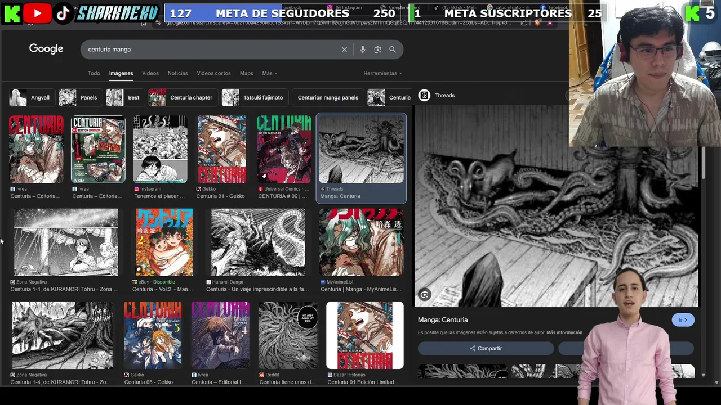Click the Threads source label in the preview panel
The image size is (721, 405).
point(445,95)
